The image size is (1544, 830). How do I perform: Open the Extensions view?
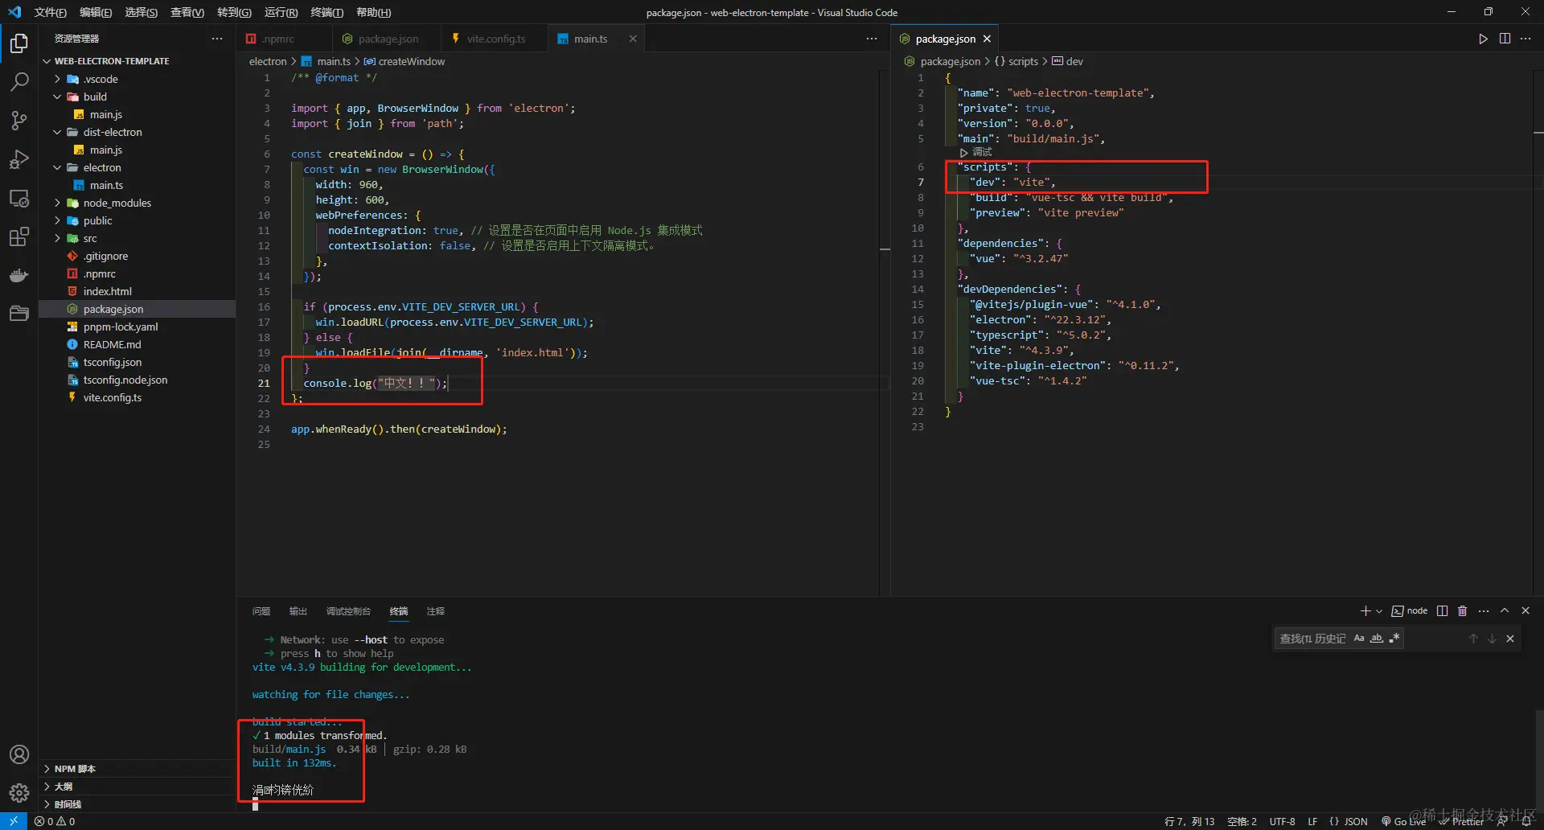point(19,236)
